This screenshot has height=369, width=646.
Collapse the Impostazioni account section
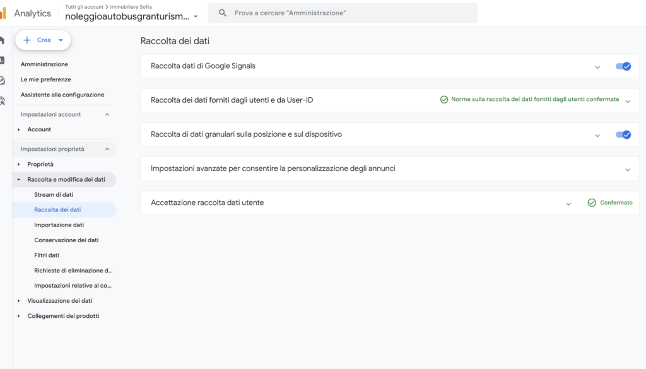(x=107, y=114)
